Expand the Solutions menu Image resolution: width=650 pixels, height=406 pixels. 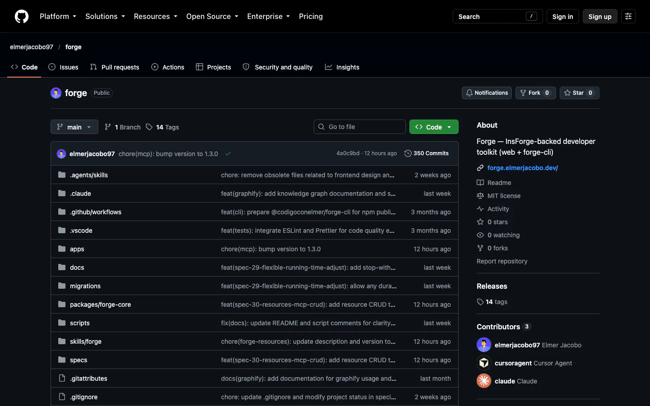tap(105, 16)
